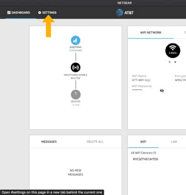Click the AT&T globe logo
Viewport: 186px width, 195px height.
119,13
